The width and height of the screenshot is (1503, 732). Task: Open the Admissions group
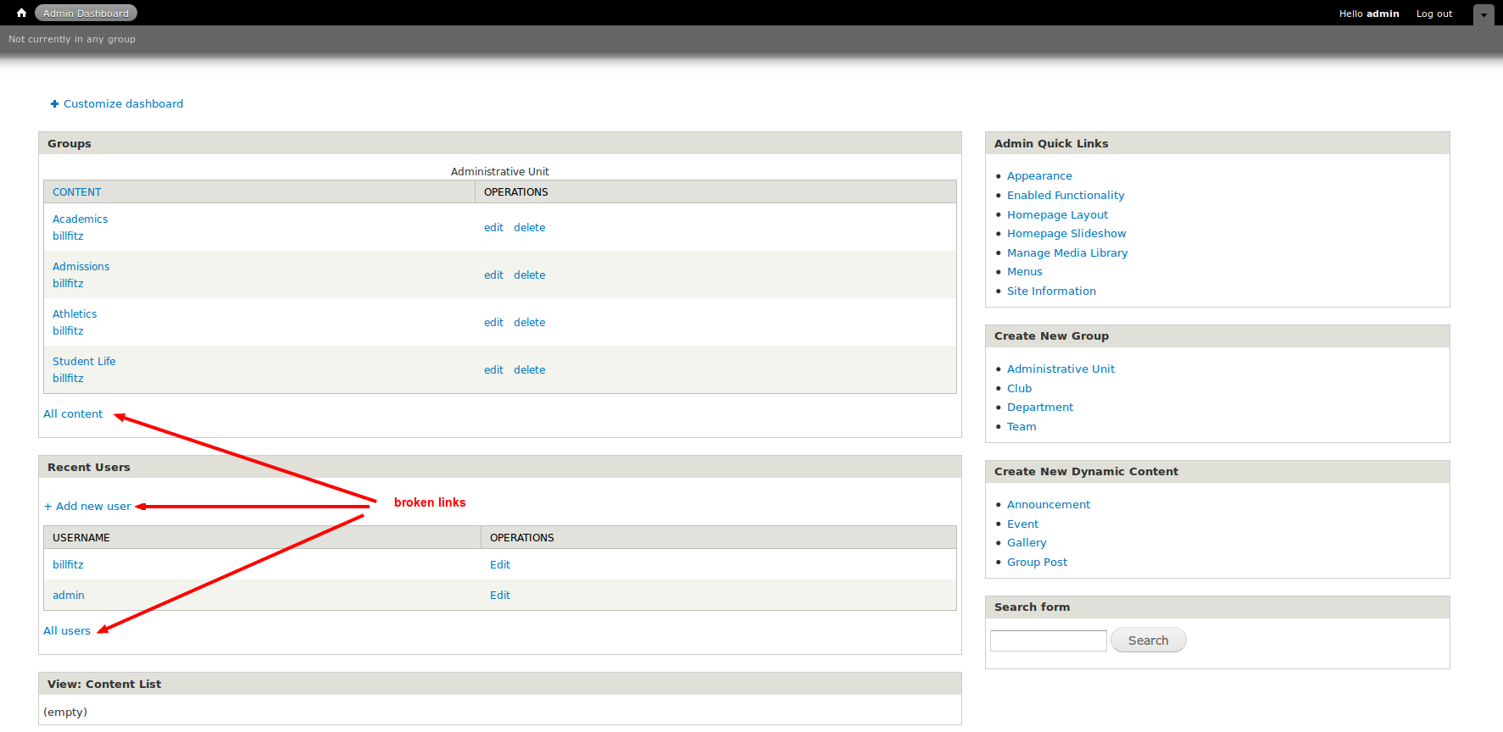click(81, 266)
